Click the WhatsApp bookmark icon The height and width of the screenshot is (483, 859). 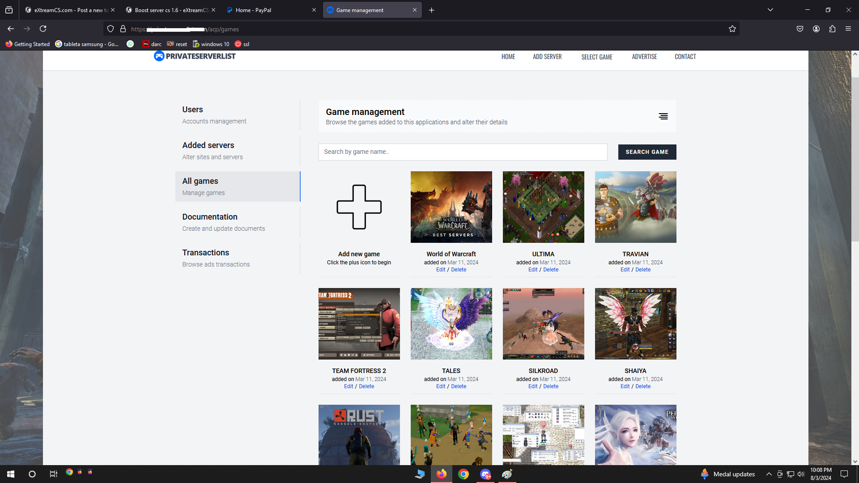coord(130,44)
